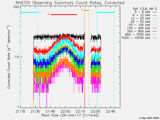
Task: Click the solid cyan vertical line at 22:30
Action: click(97, 57)
